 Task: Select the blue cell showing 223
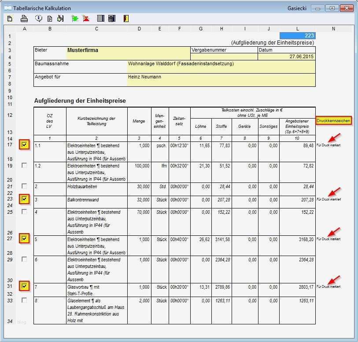(298, 36)
